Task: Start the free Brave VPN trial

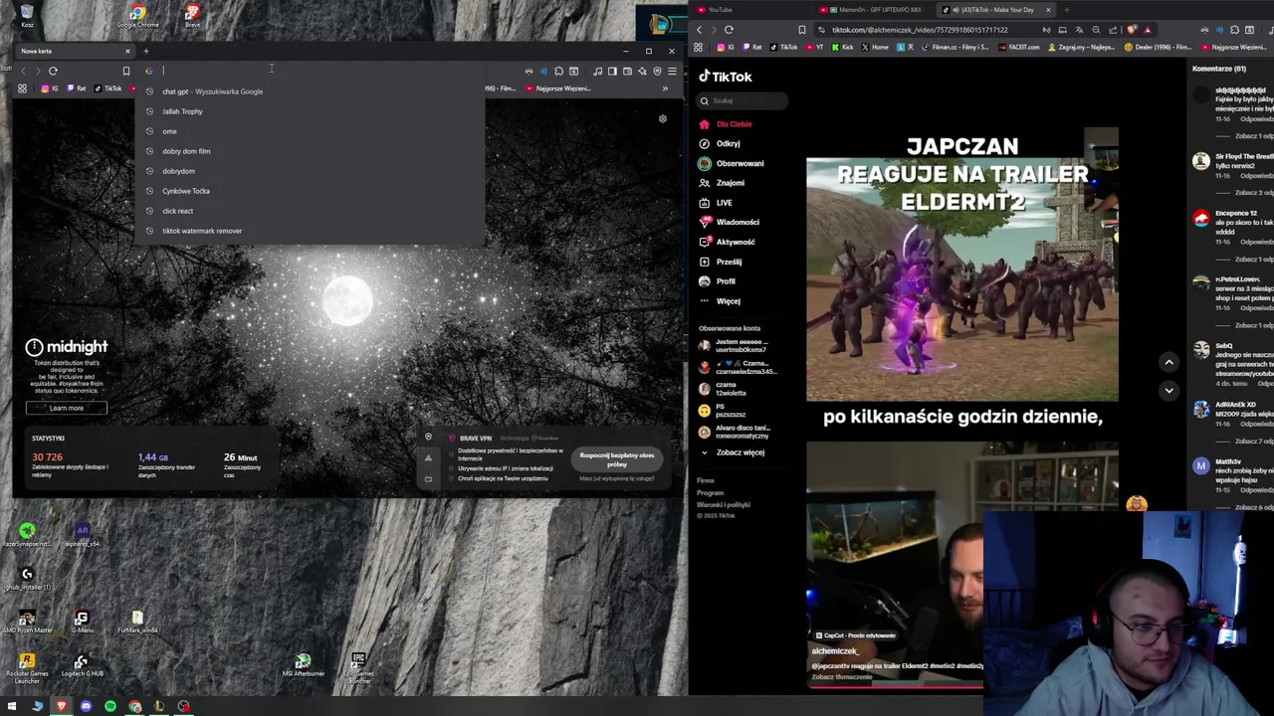Action: click(x=617, y=459)
